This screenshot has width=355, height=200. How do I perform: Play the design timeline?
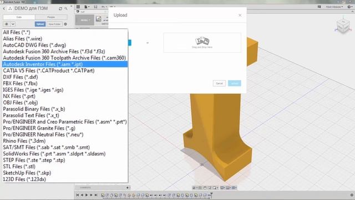tap(87, 195)
